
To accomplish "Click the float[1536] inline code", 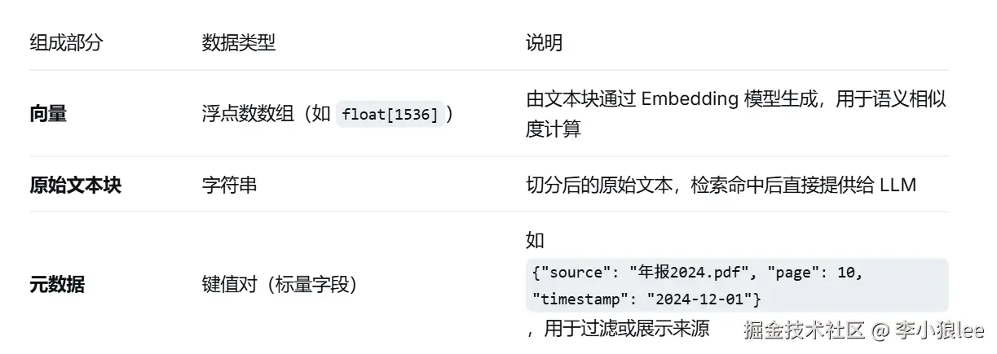I will coord(390,114).
